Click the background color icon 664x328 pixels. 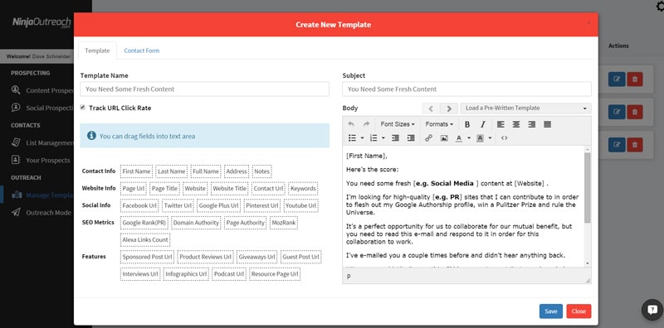tap(480, 137)
